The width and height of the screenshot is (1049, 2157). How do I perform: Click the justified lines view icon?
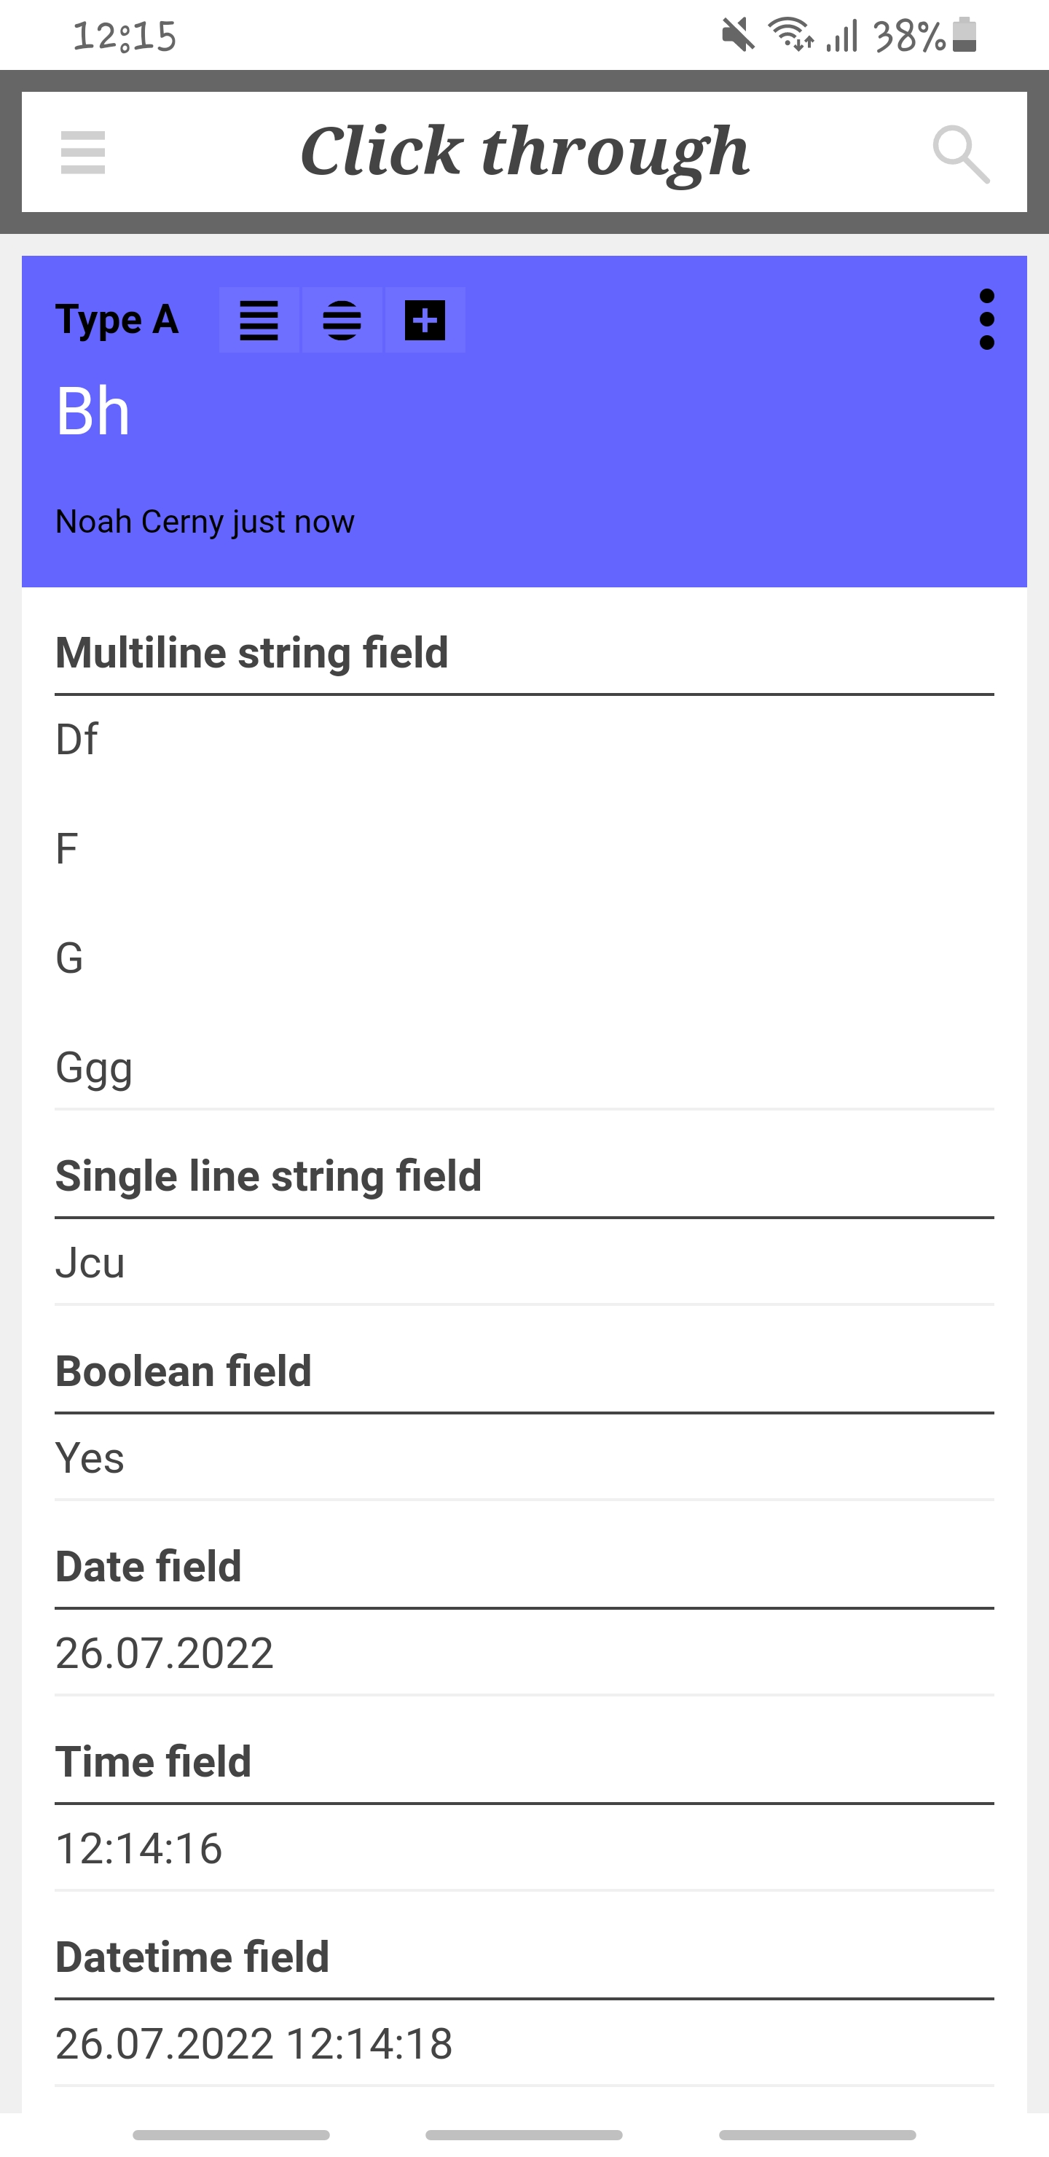(259, 321)
